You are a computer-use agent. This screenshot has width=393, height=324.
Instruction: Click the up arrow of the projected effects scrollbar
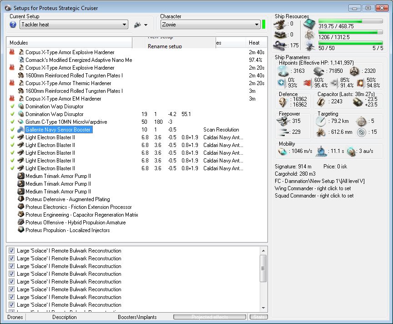point(263,251)
